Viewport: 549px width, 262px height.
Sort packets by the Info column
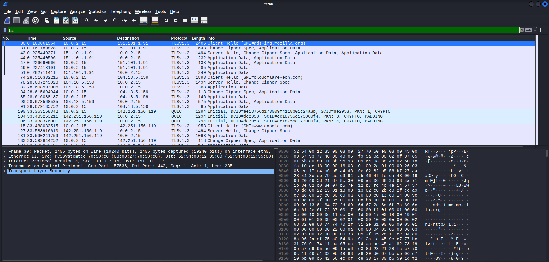point(371,38)
